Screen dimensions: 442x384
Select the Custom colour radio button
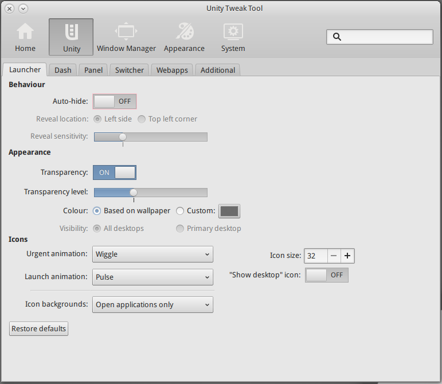180,211
